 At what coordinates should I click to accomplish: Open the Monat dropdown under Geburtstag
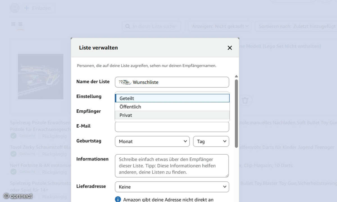pos(152,141)
